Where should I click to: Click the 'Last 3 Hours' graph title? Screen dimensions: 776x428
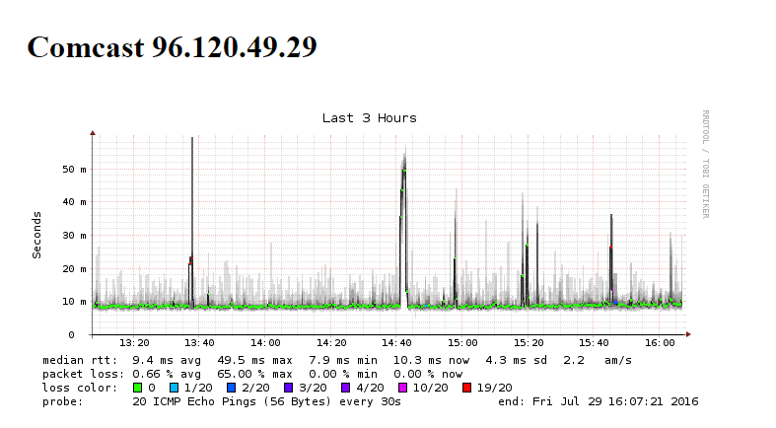point(369,118)
